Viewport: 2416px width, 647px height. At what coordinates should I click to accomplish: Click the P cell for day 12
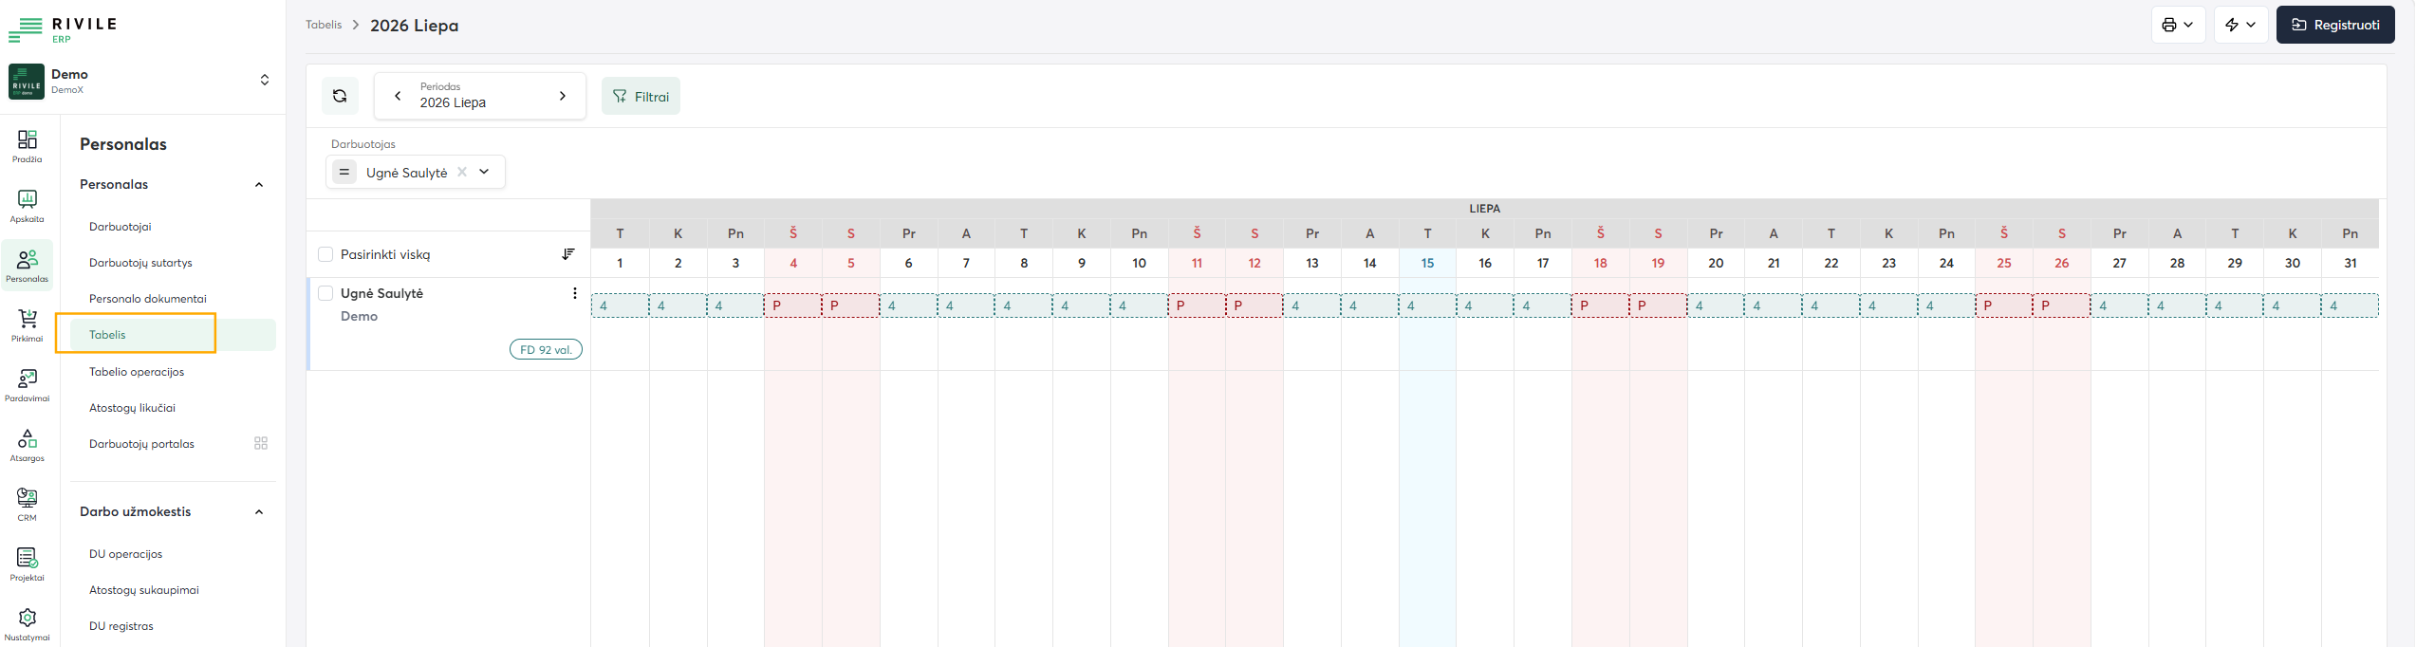pos(1254,305)
